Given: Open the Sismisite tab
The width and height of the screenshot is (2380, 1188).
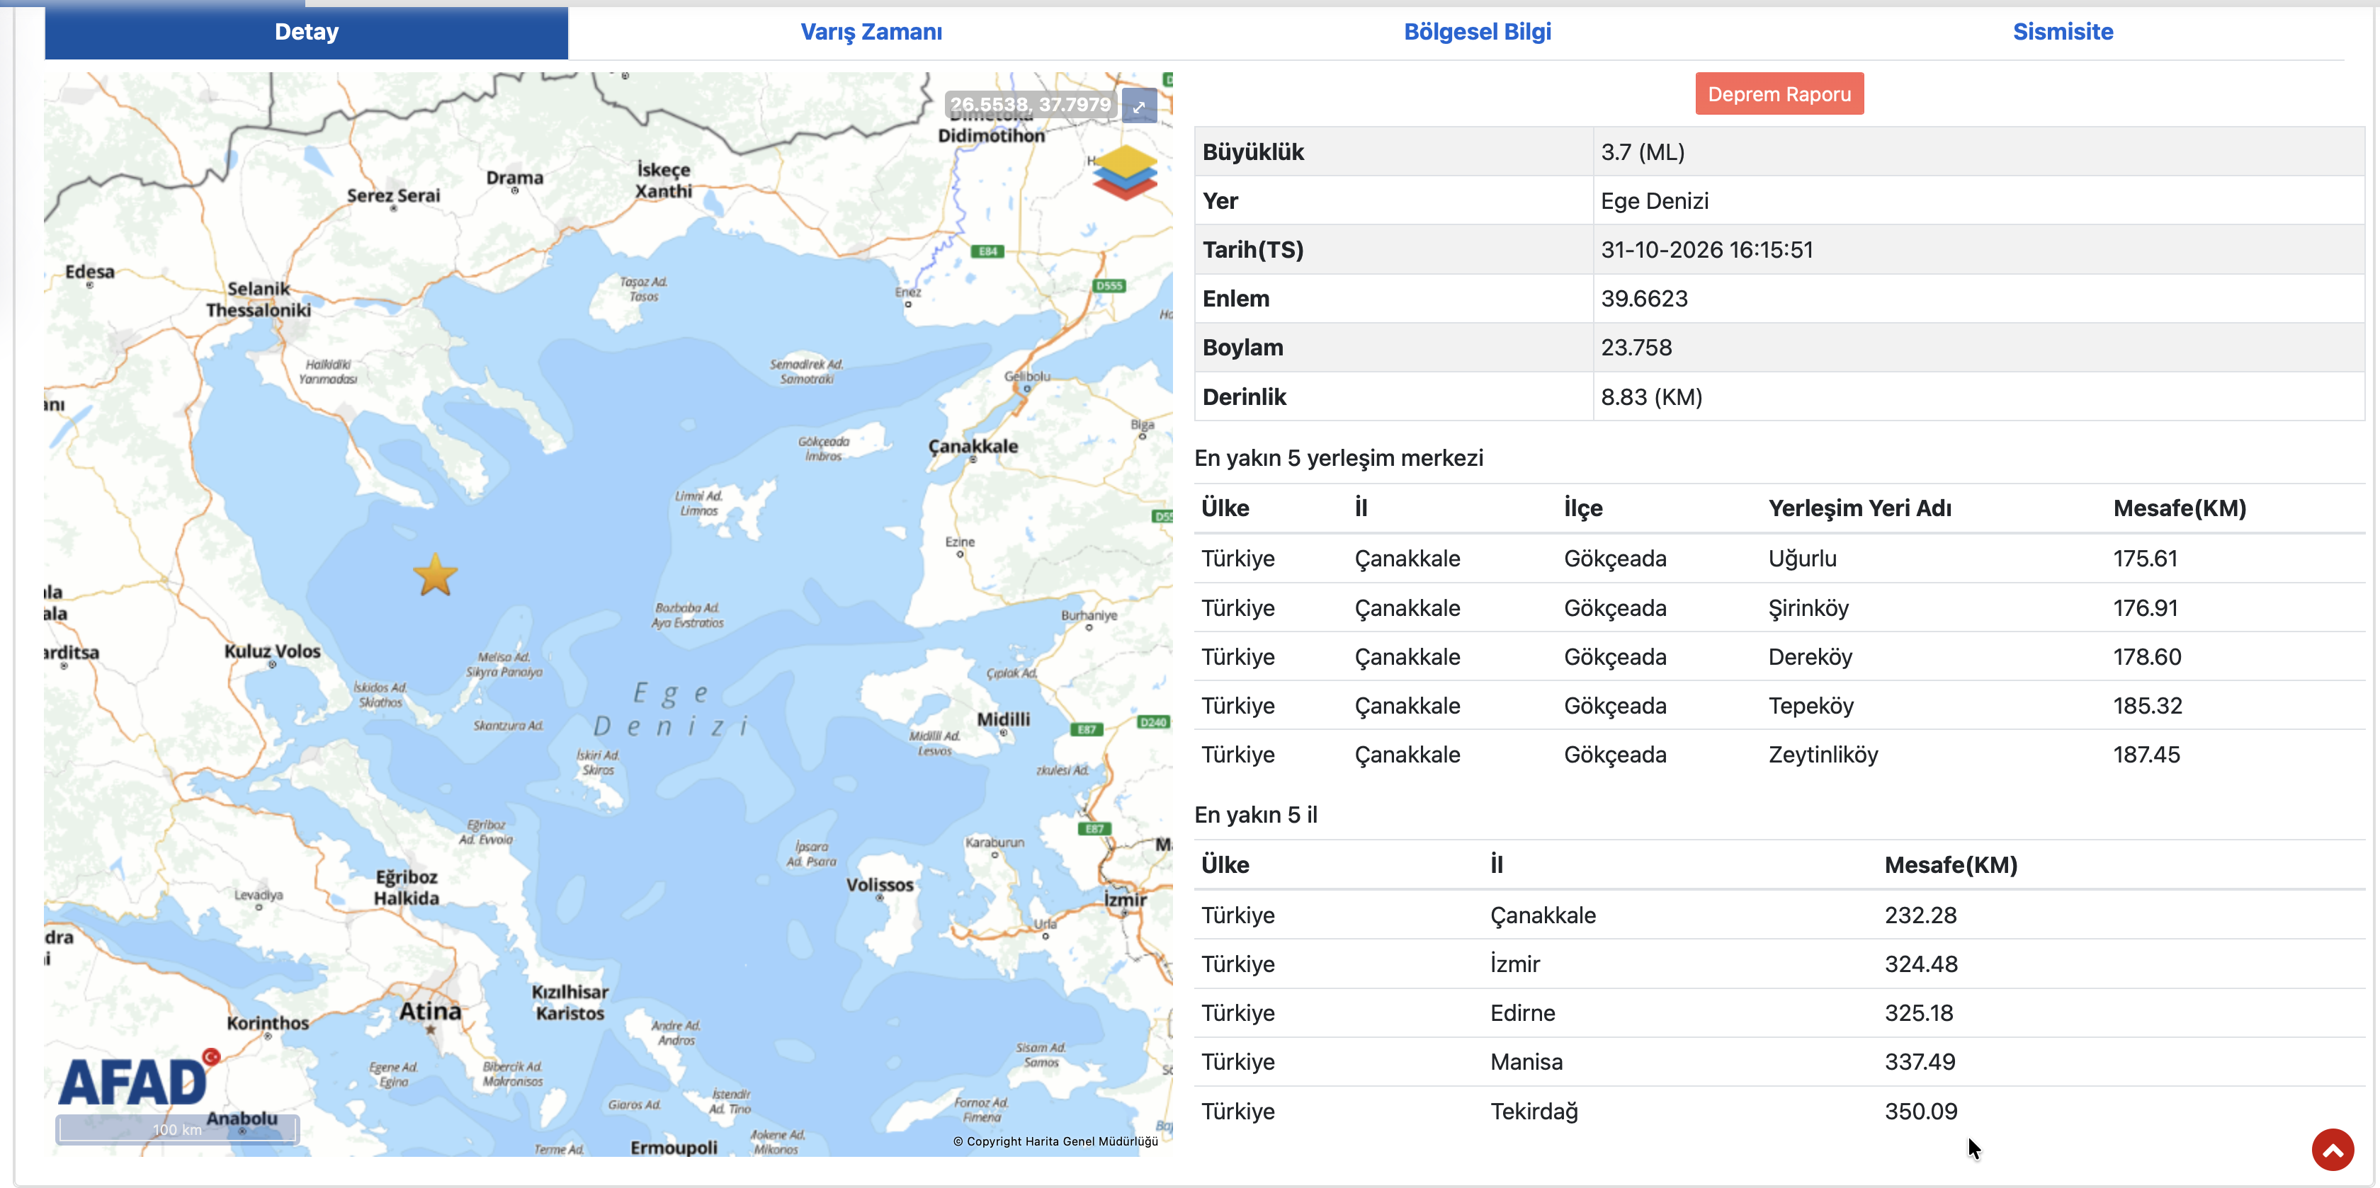Looking at the screenshot, I should pyautogui.click(x=2062, y=33).
